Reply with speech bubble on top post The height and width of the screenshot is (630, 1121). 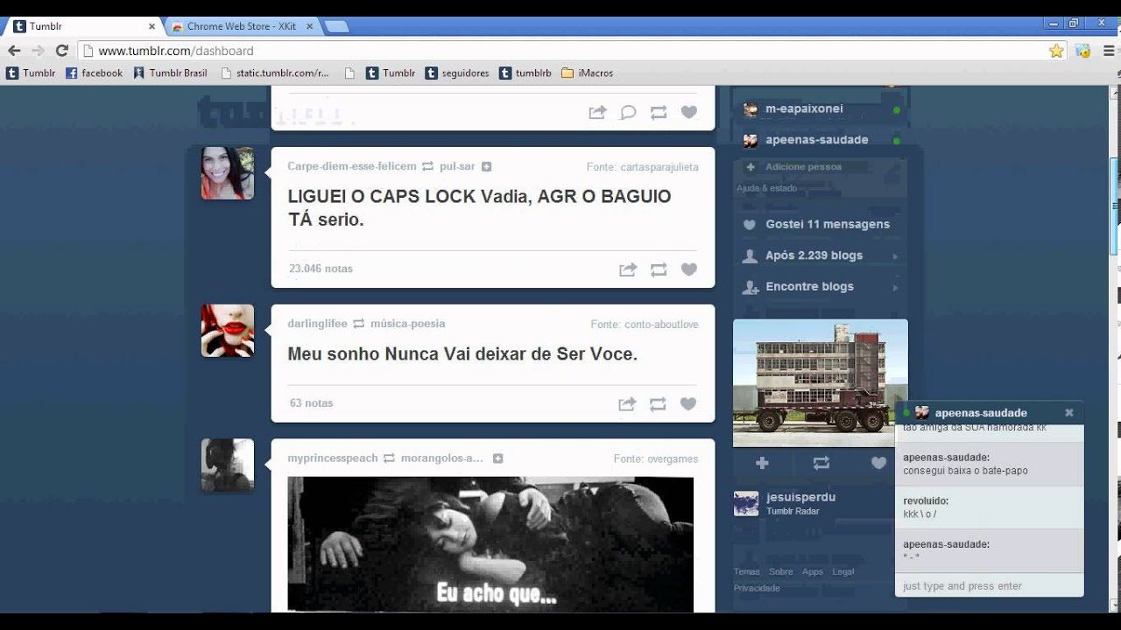(628, 112)
